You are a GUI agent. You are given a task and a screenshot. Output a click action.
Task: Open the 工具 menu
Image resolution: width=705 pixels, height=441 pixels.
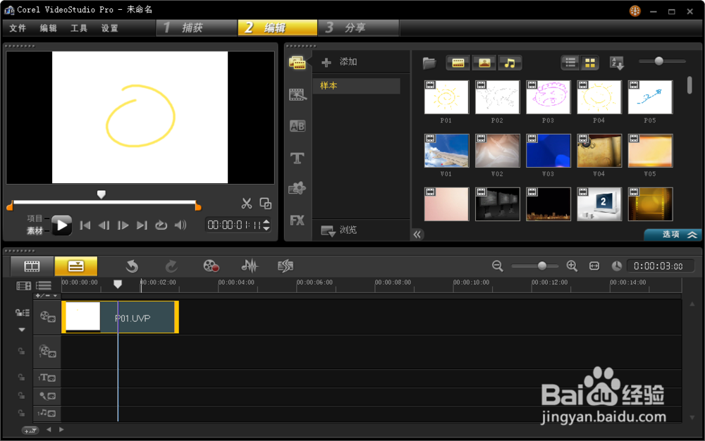79,28
